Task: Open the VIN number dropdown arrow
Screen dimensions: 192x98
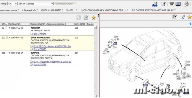Action: (52, 4)
